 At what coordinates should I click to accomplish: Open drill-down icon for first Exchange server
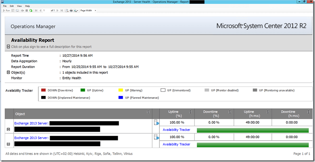click(156, 123)
